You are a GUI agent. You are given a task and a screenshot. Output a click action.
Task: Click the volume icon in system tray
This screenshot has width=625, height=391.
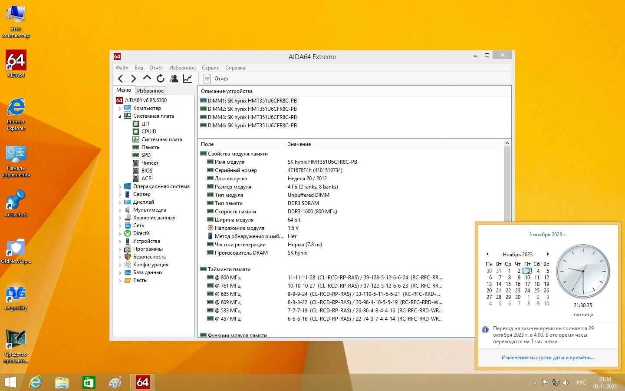coord(566,383)
